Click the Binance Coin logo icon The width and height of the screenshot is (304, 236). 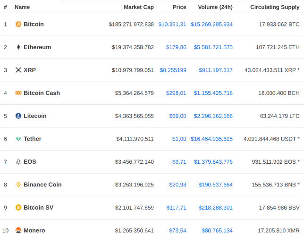pyautogui.click(x=18, y=185)
